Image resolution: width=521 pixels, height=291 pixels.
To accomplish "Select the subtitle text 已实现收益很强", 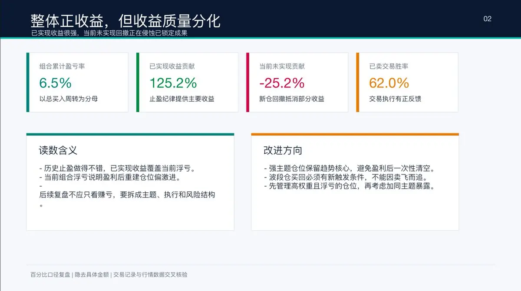I will click(x=55, y=33).
